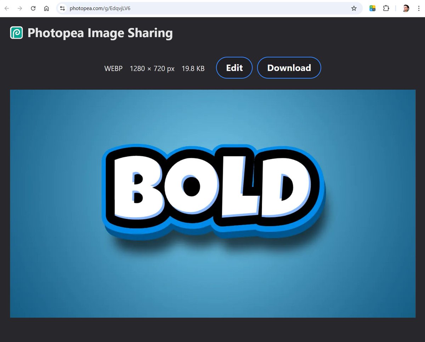Click the Edit button
425x342 pixels.
pos(234,68)
